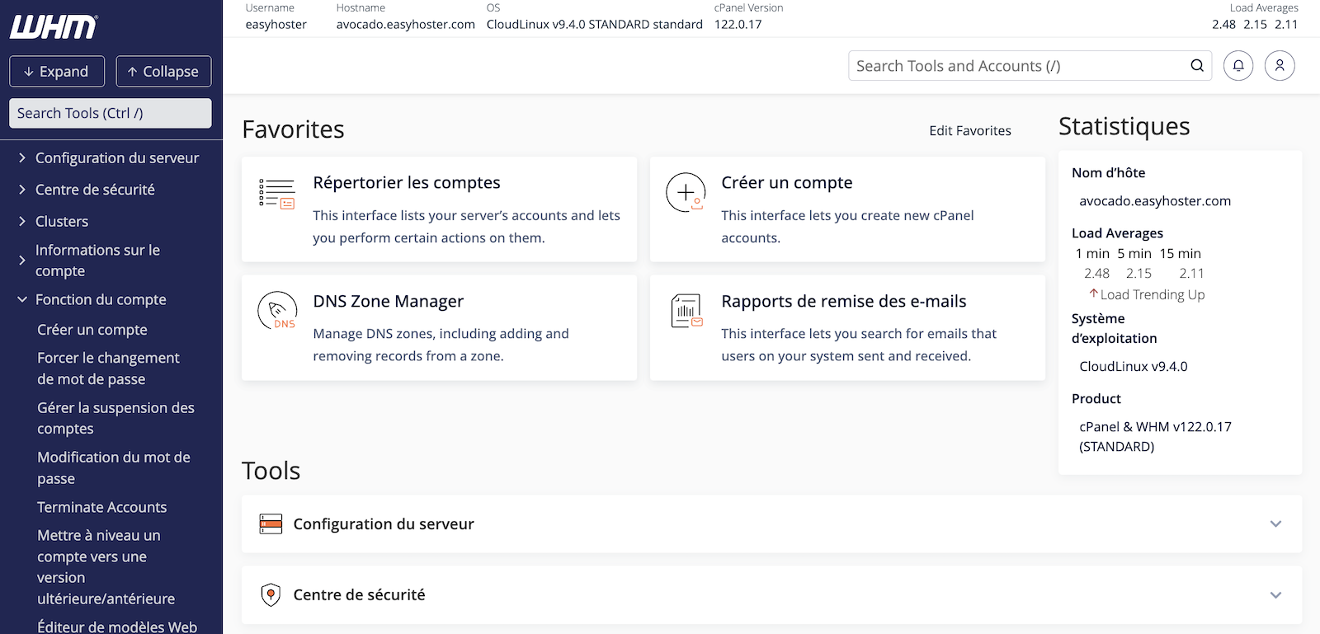This screenshot has height=634, width=1320.
Task: Click the Load Trending Up arrow icon
Action: [1093, 294]
